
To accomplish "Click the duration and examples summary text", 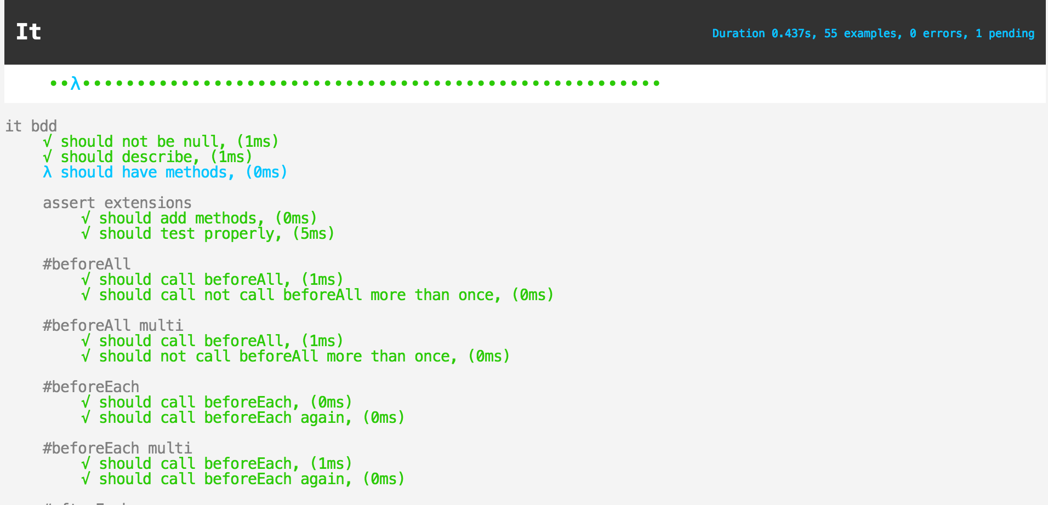I will [x=873, y=33].
